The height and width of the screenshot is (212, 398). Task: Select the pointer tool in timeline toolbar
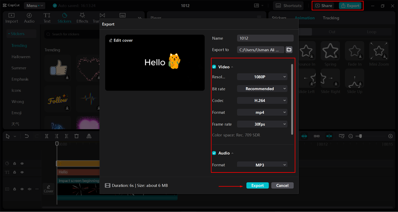[8, 136]
